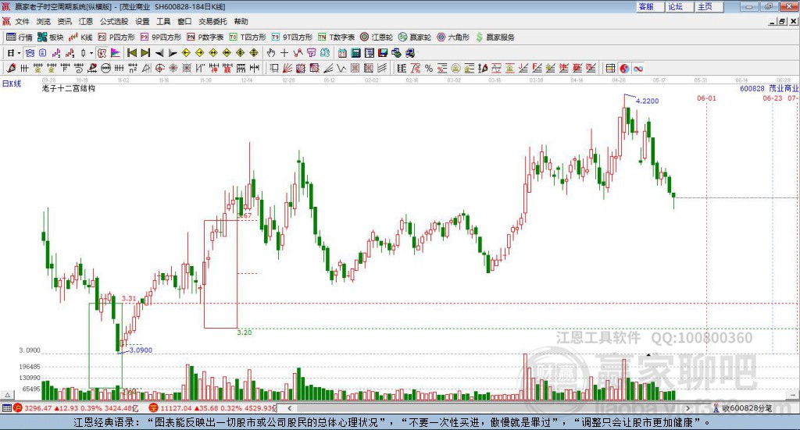Toggle the infinity loop icon
The image size is (800, 430).
click(x=638, y=68)
